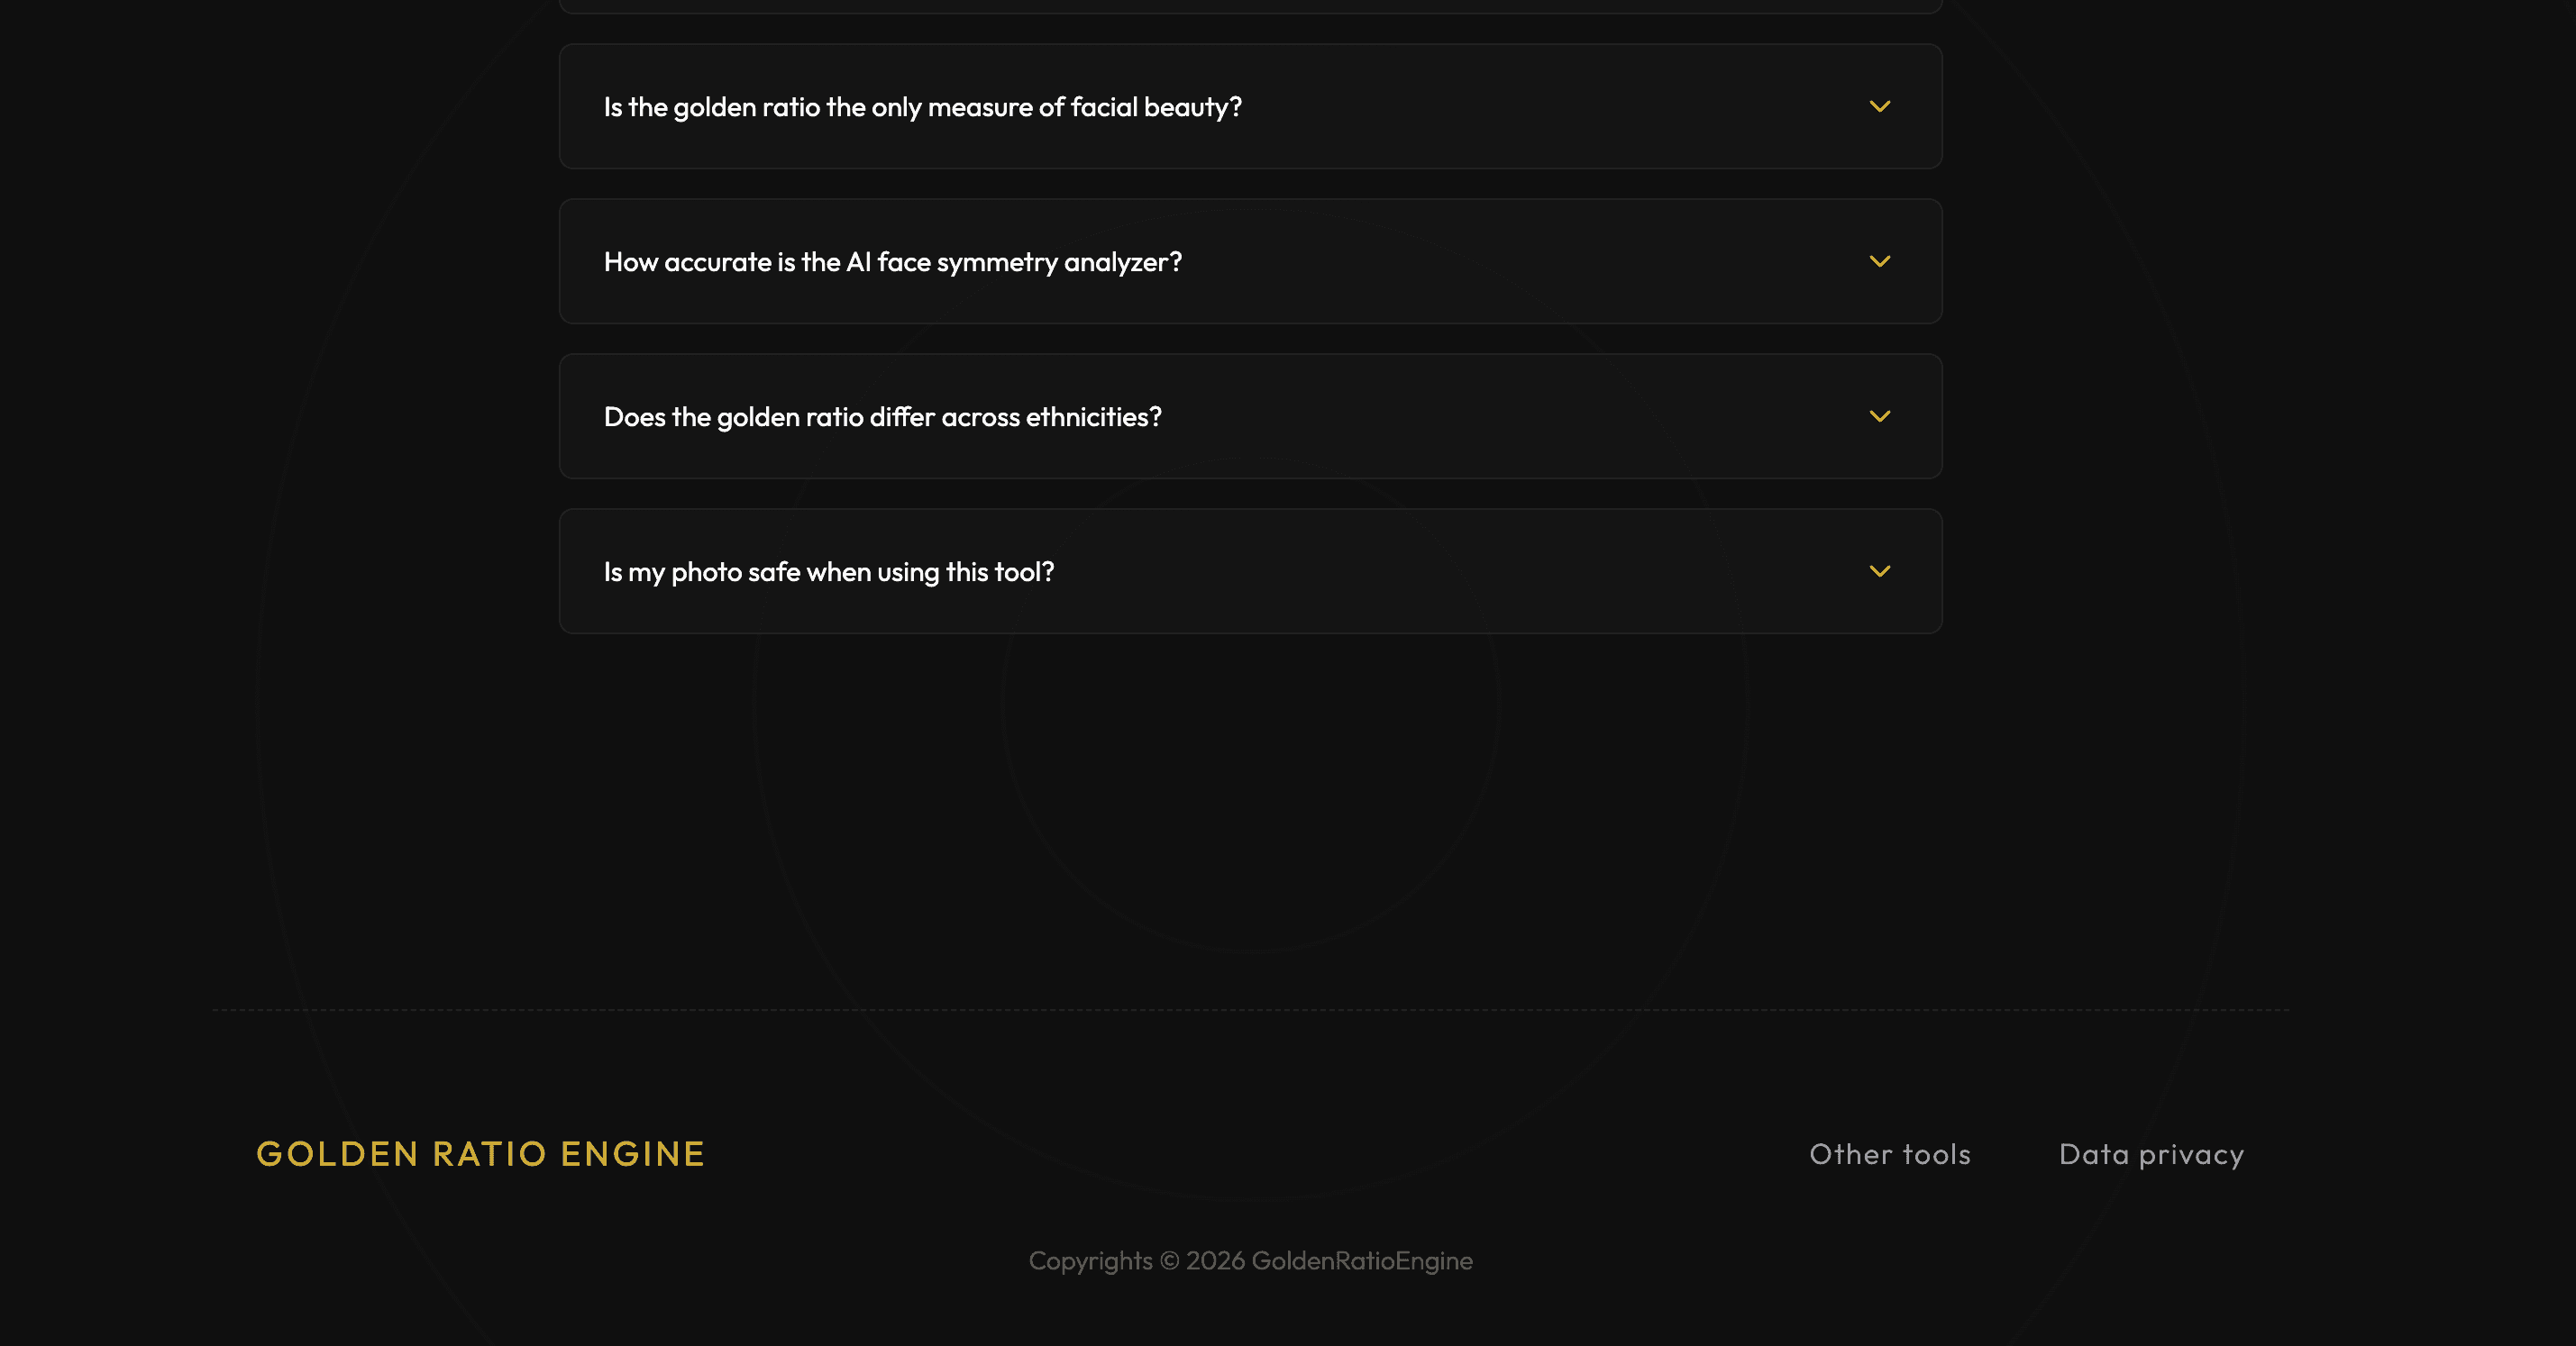This screenshot has height=1346, width=2576.
Task: Click the Copyrights 2026 GoldenRatioEngine text
Action: click(1250, 1261)
